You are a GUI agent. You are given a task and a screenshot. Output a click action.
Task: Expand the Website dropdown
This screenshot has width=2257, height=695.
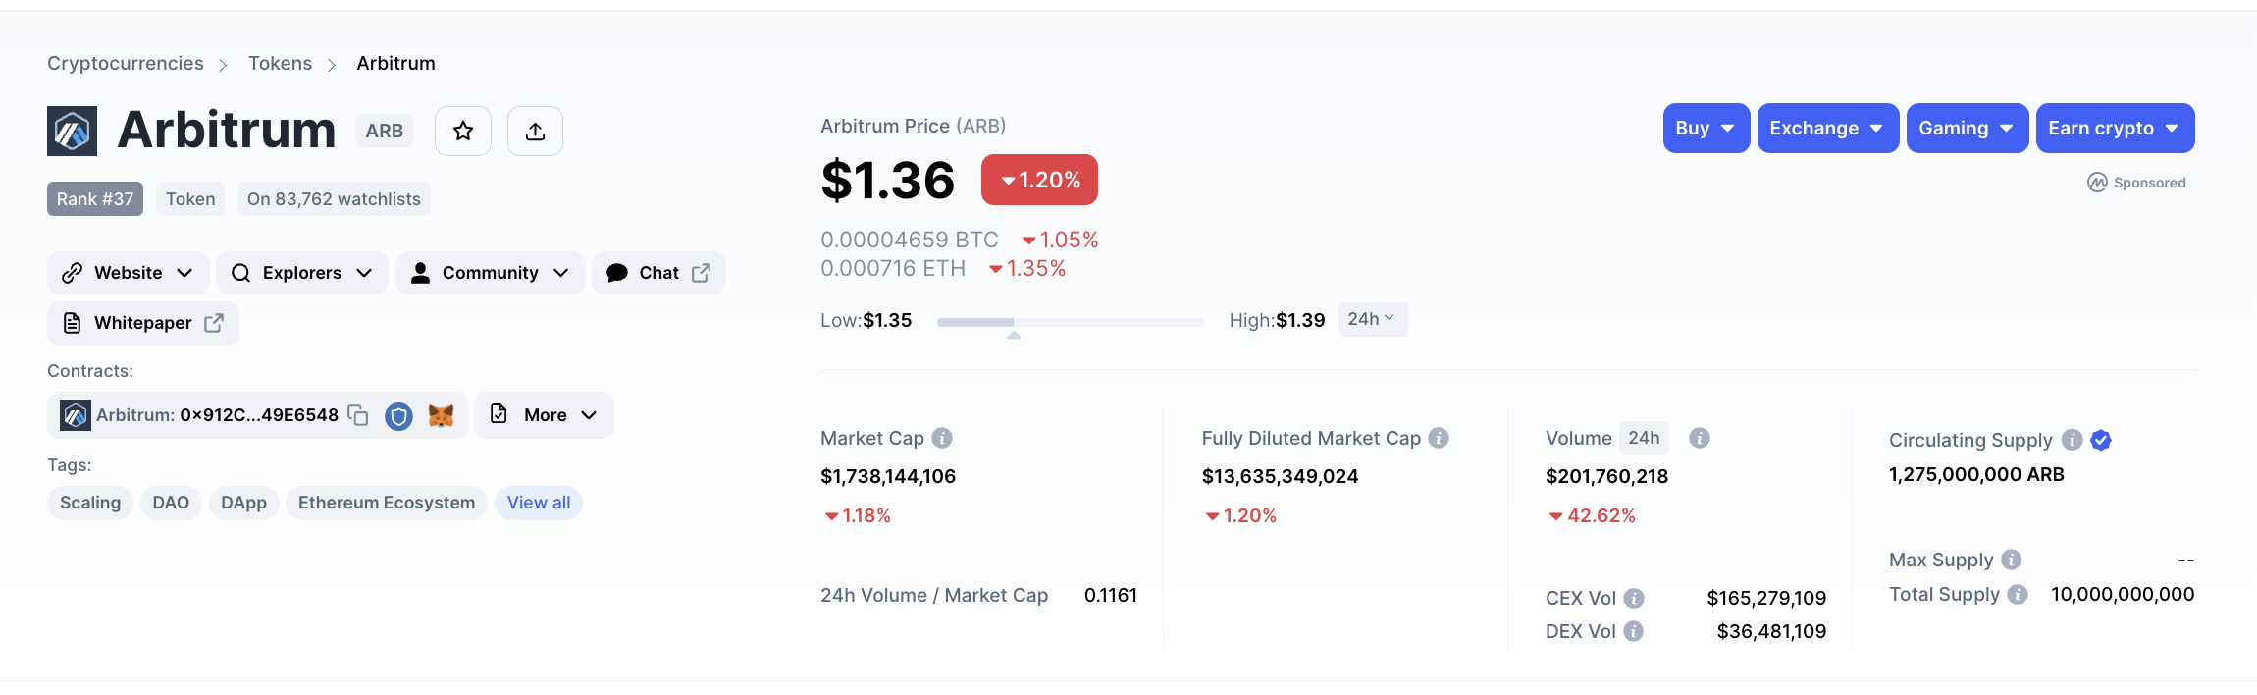click(x=129, y=273)
